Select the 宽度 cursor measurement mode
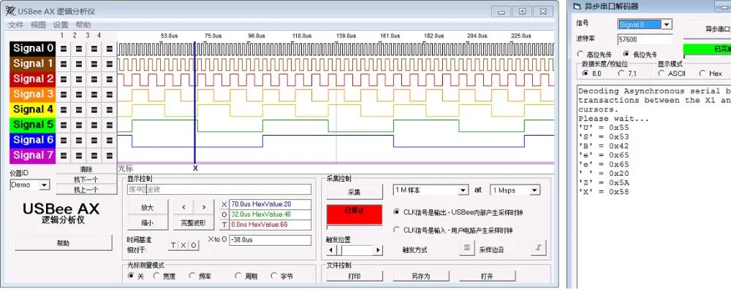 click(156, 276)
